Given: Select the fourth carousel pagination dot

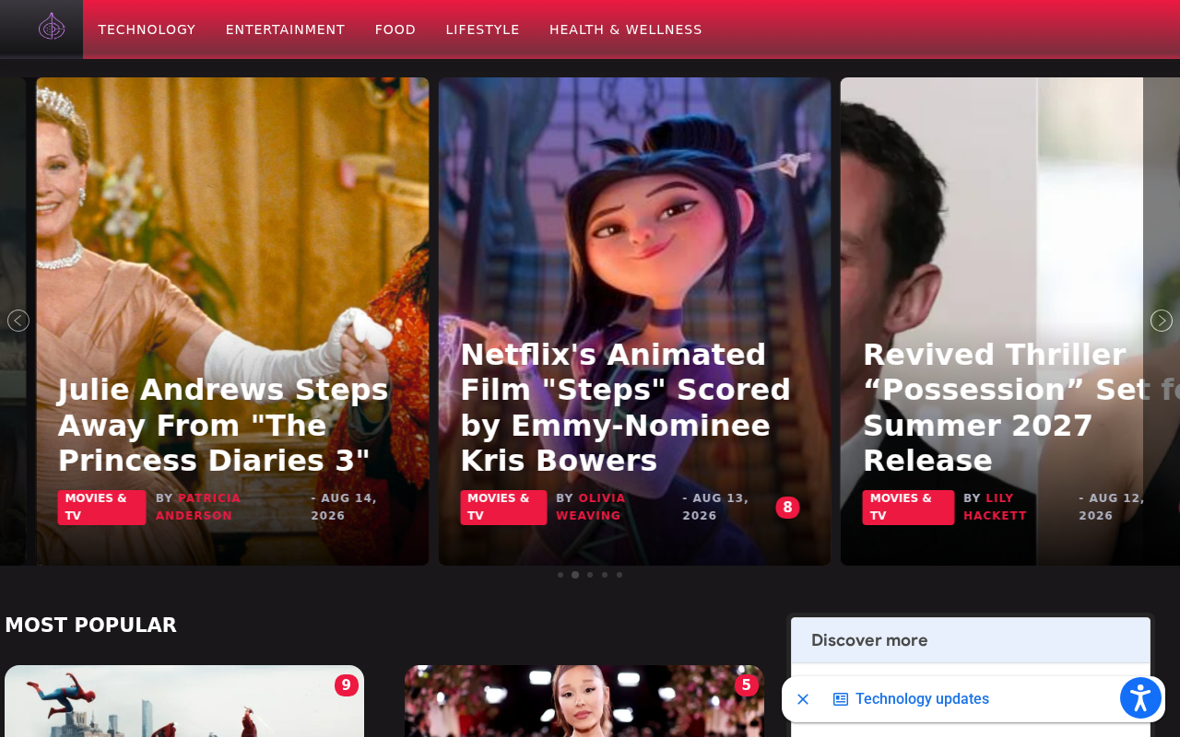Looking at the screenshot, I should (x=605, y=575).
